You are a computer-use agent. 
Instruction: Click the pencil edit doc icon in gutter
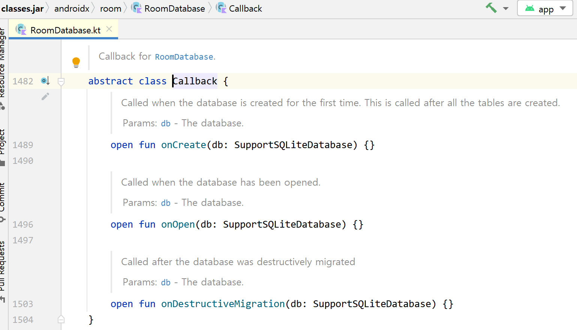[45, 97]
